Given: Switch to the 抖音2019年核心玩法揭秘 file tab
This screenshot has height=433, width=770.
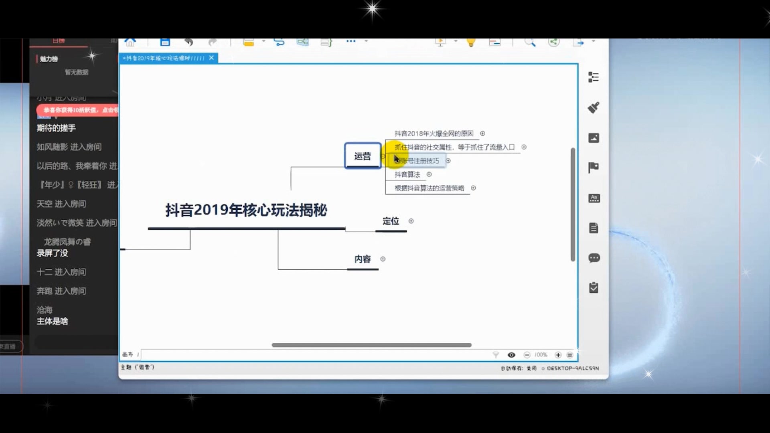Looking at the screenshot, I should (164, 58).
